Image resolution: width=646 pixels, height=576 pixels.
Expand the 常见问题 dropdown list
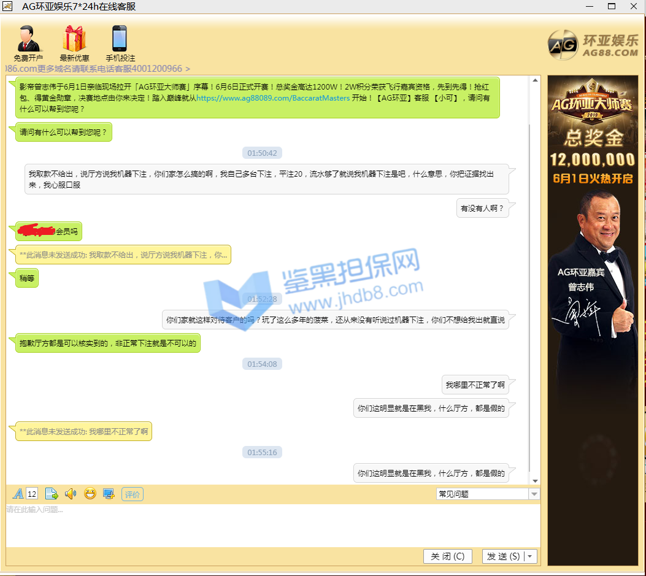tap(534, 494)
